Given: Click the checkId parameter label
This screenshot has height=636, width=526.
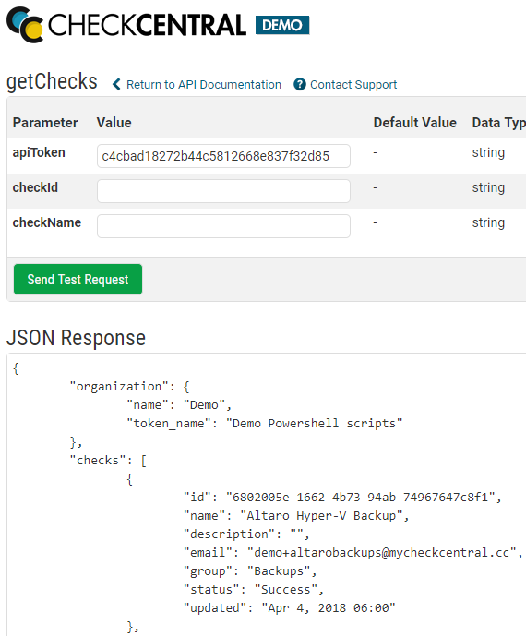Looking at the screenshot, I should (x=35, y=187).
